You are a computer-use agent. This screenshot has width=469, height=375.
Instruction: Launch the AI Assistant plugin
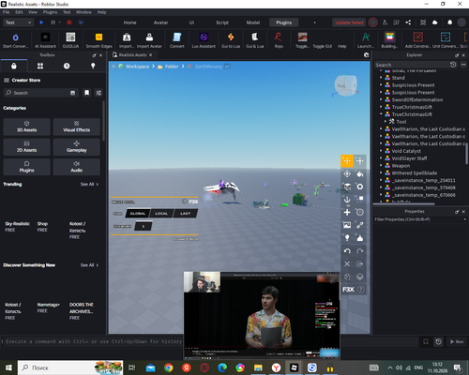pos(45,40)
